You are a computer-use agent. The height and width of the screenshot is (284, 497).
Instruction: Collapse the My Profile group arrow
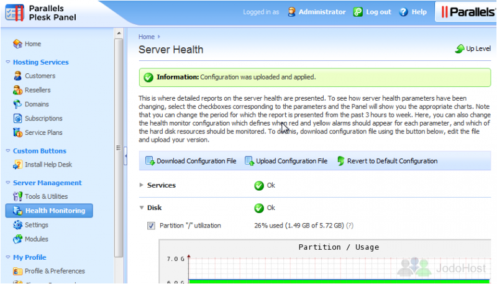coord(8,257)
